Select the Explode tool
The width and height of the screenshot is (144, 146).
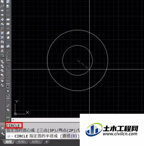coord(8,46)
